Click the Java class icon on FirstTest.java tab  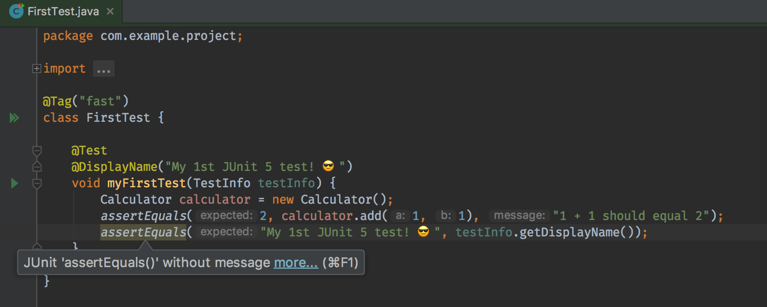(x=16, y=11)
